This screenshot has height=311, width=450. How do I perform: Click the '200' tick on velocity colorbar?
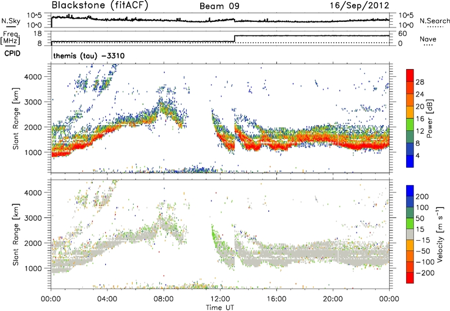[x=422, y=196]
